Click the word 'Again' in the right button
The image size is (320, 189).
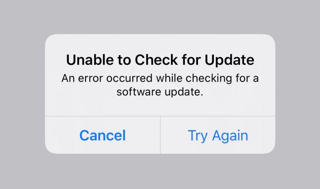[x=230, y=136]
